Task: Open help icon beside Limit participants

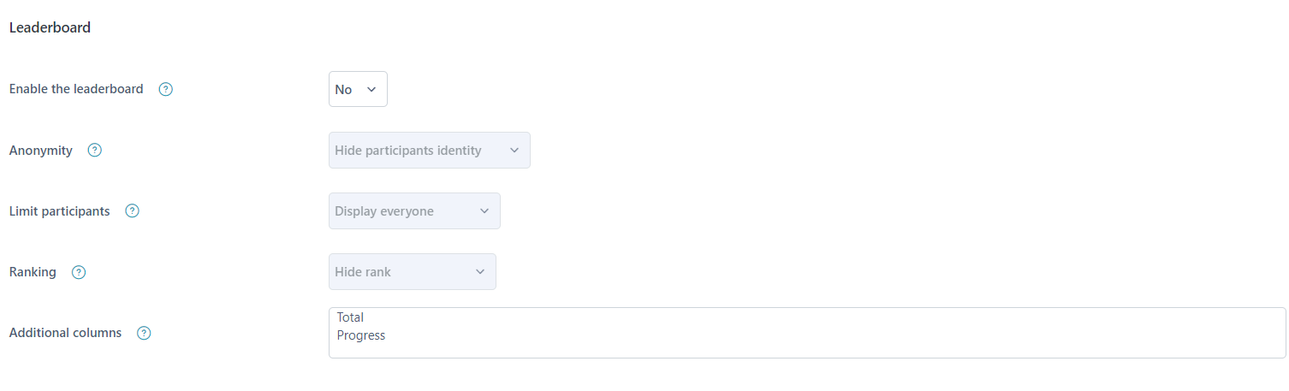Action: click(x=133, y=210)
